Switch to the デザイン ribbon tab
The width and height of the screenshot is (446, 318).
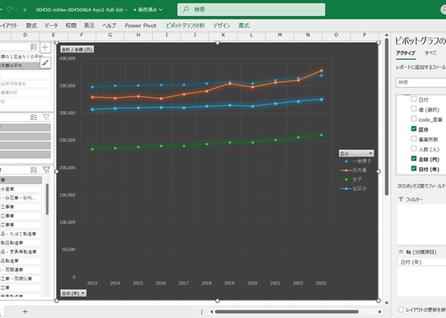coord(222,26)
